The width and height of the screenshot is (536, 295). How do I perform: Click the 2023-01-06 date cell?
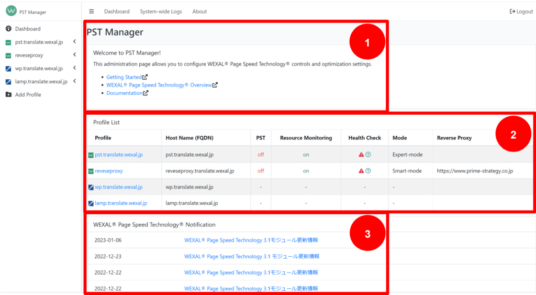pos(108,240)
